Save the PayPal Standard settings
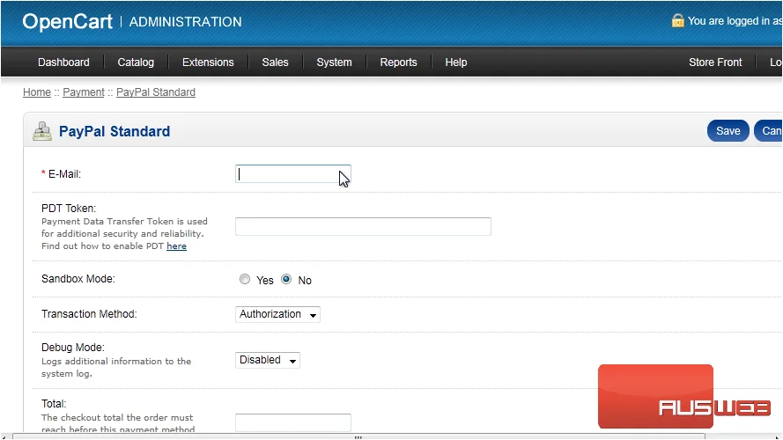The image size is (783, 440). pyautogui.click(x=728, y=131)
